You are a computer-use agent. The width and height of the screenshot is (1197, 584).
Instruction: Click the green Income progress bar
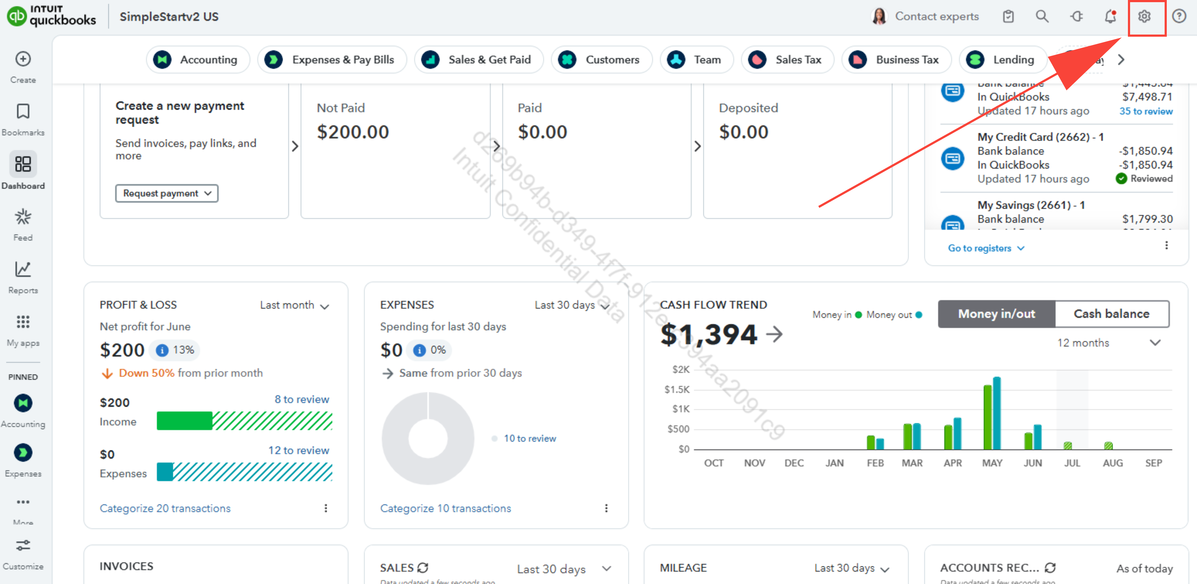244,421
